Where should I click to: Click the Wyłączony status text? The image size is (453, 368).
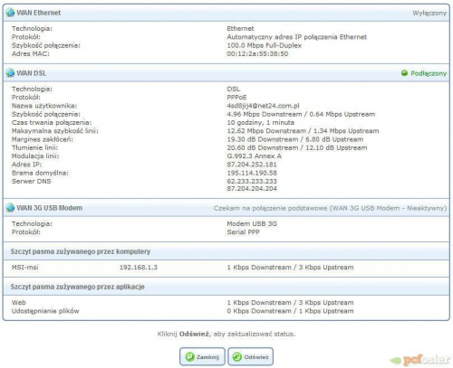429,13
